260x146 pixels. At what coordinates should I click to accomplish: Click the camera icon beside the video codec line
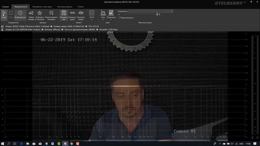(x=2, y=26)
